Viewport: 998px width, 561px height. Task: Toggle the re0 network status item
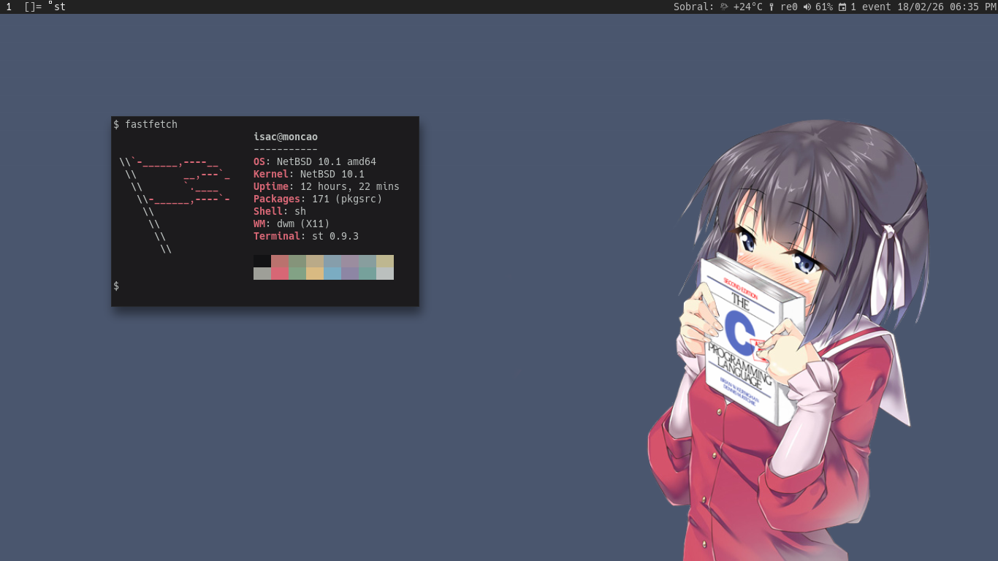click(x=791, y=7)
